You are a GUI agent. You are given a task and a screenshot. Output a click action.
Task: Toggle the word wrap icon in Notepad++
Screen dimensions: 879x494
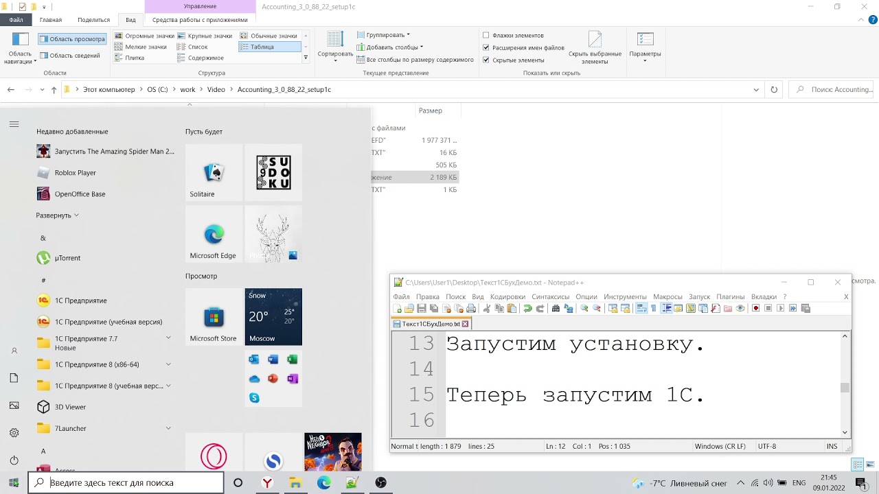[641, 309]
